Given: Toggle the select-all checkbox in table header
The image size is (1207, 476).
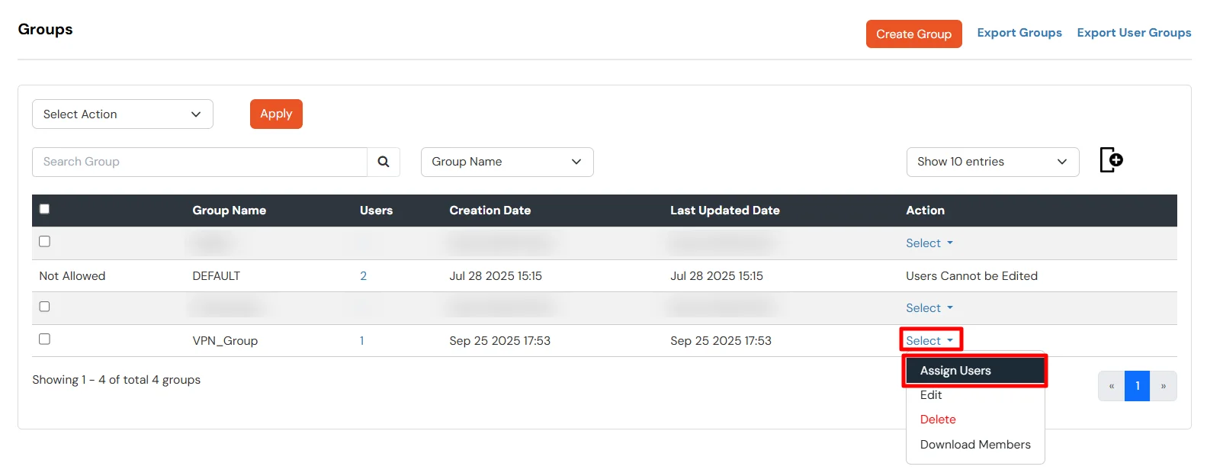Looking at the screenshot, I should [44, 209].
